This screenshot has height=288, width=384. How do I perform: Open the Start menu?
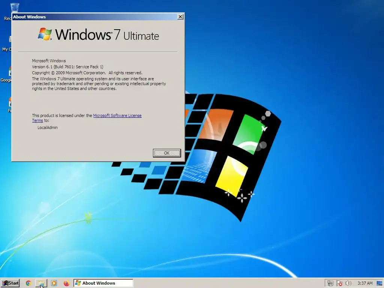(10, 283)
